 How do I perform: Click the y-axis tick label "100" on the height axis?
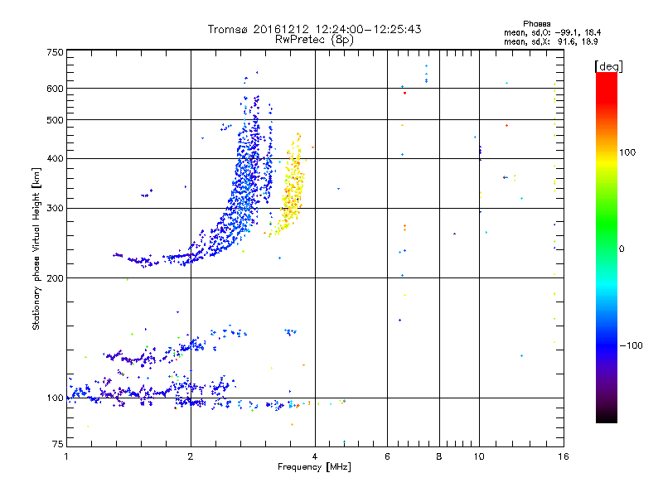click(x=55, y=398)
